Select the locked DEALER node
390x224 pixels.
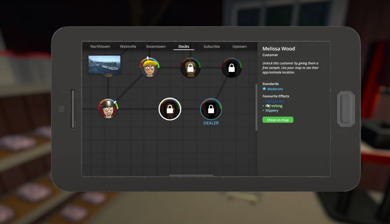(x=211, y=109)
